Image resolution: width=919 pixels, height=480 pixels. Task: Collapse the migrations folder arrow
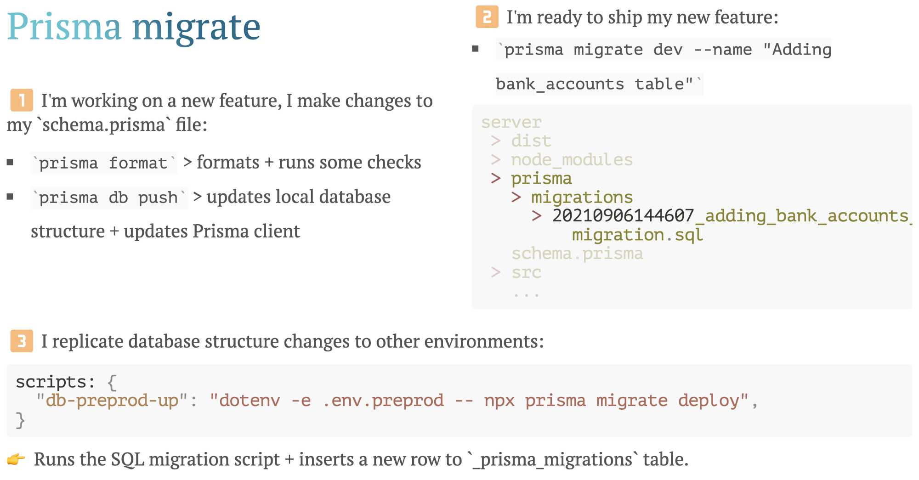pos(516,197)
